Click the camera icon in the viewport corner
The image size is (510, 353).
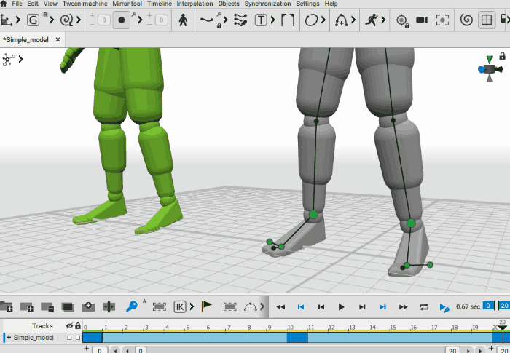(489, 68)
